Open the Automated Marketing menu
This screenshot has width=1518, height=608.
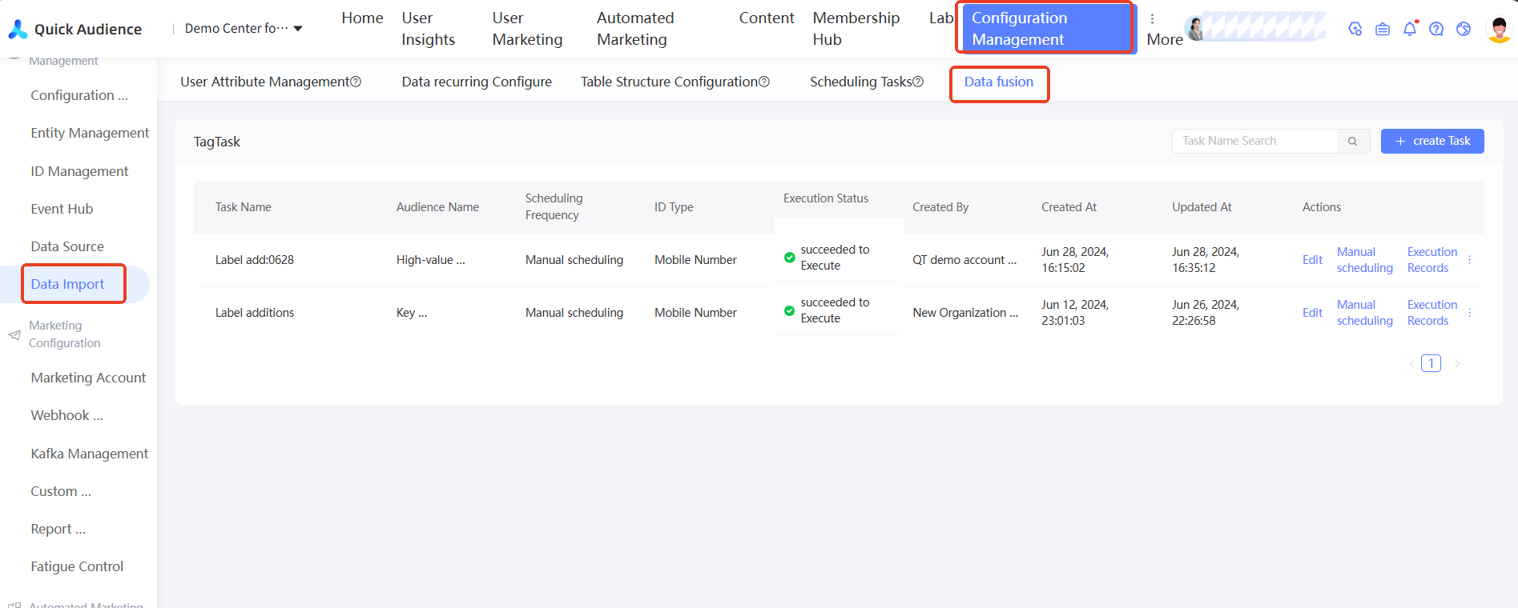pyautogui.click(x=635, y=29)
